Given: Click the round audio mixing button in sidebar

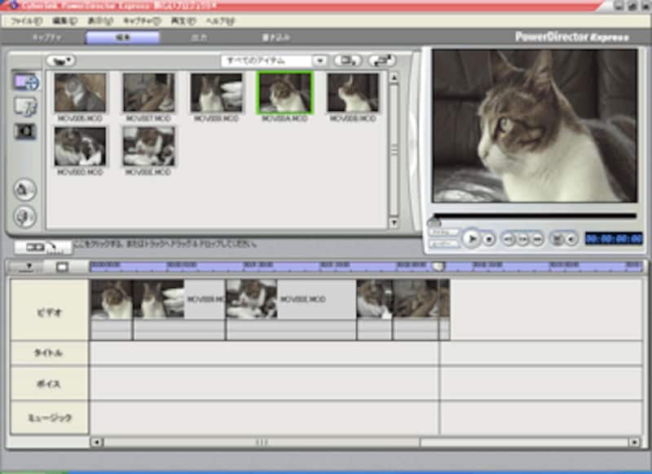Looking at the screenshot, I should click(x=25, y=189).
